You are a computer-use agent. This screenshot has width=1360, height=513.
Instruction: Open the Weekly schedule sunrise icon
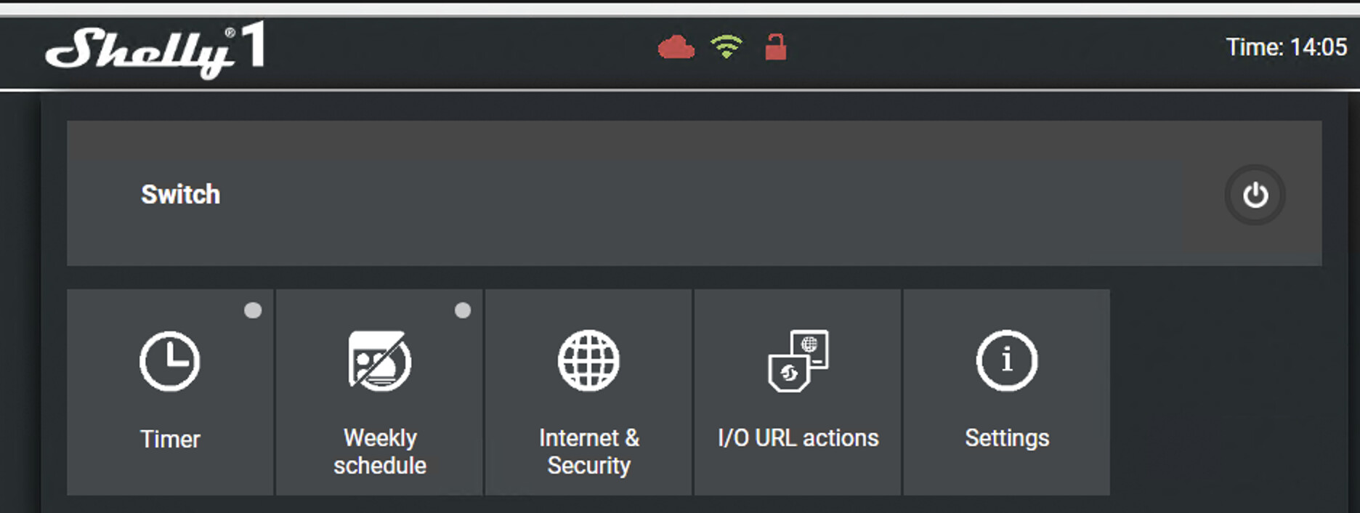pos(379,360)
